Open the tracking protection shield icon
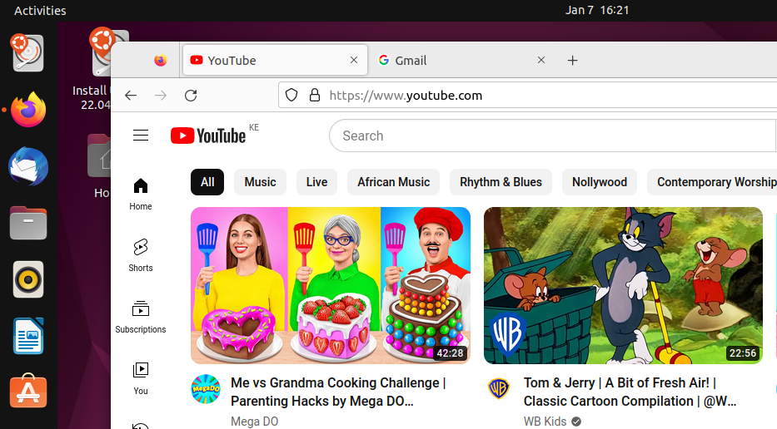777x429 pixels. 291,96
